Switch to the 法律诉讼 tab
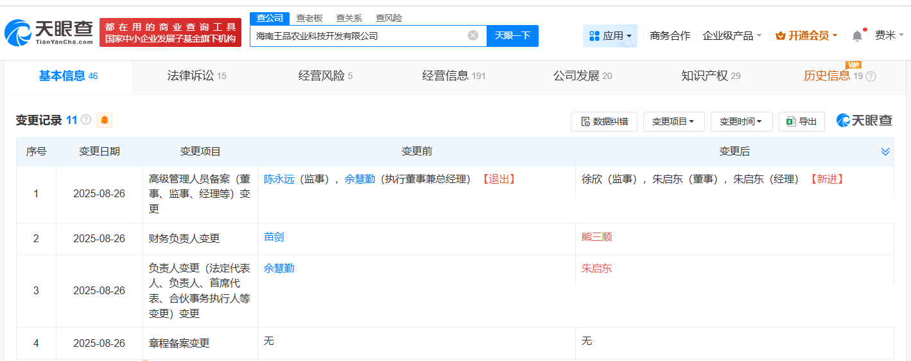The height and width of the screenshot is (361, 911). click(196, 76)
